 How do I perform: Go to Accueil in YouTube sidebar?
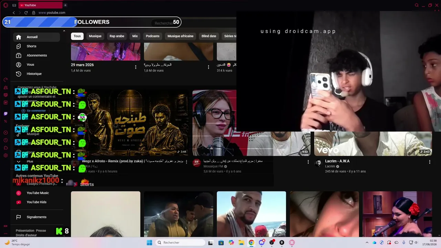pyautogui.click(x=36, y=37)
